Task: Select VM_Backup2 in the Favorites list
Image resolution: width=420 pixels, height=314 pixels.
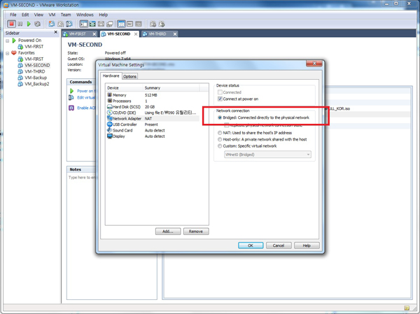Action: [x=37, y=84]
